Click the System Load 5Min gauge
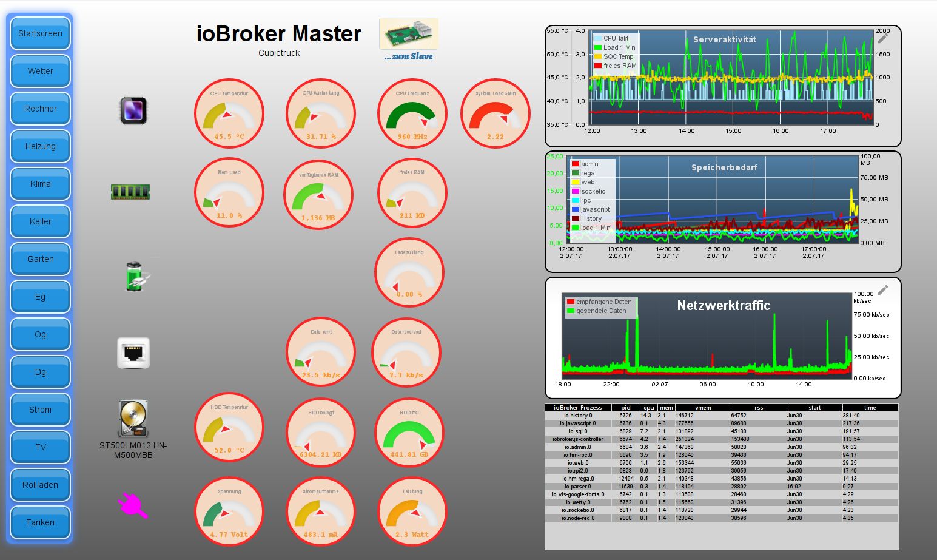 495,113
